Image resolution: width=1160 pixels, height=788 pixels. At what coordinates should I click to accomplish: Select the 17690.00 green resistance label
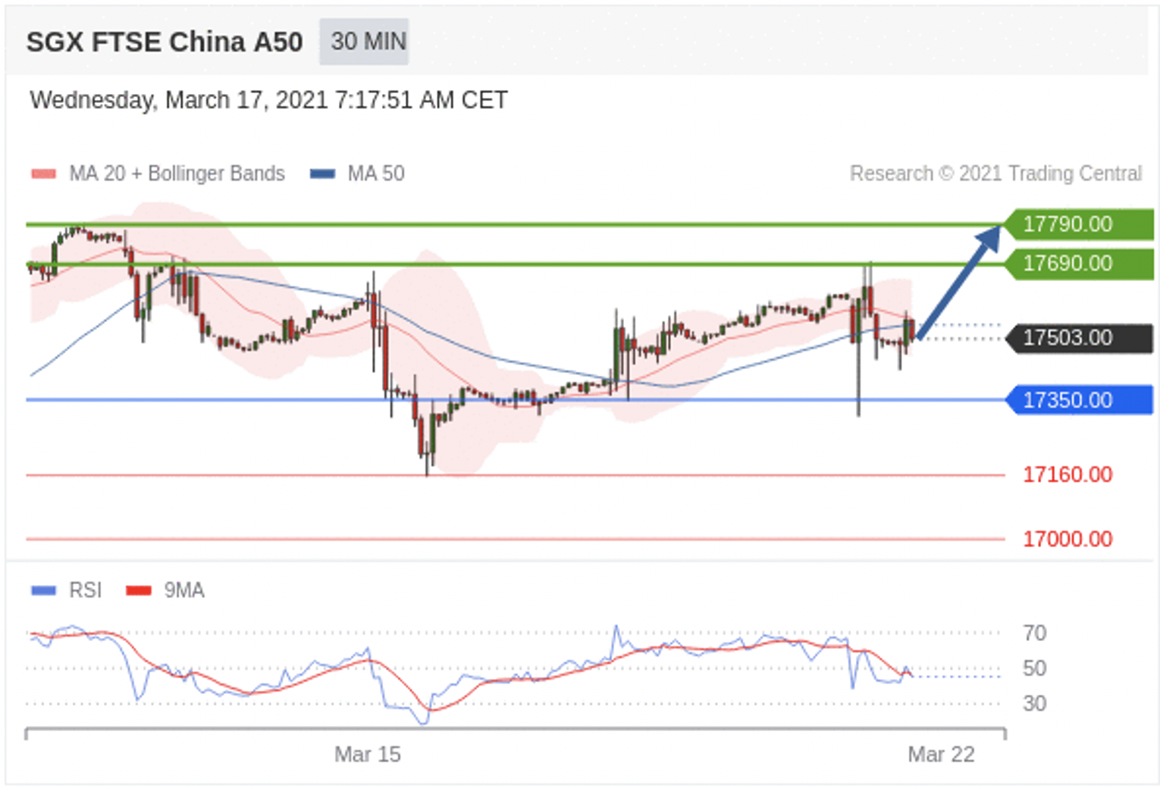tap(1077, 264)
